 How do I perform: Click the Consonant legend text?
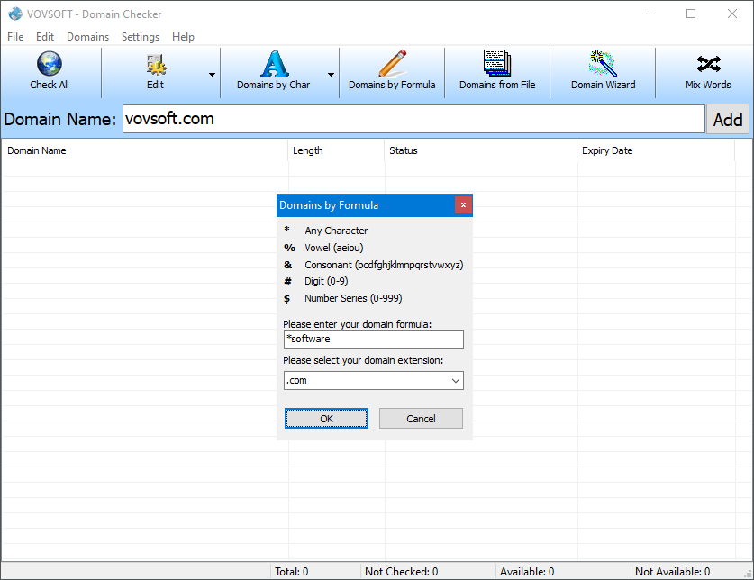[x=384, y=265]
